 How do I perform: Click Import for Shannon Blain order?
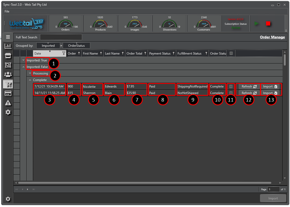tap(270, 93)
